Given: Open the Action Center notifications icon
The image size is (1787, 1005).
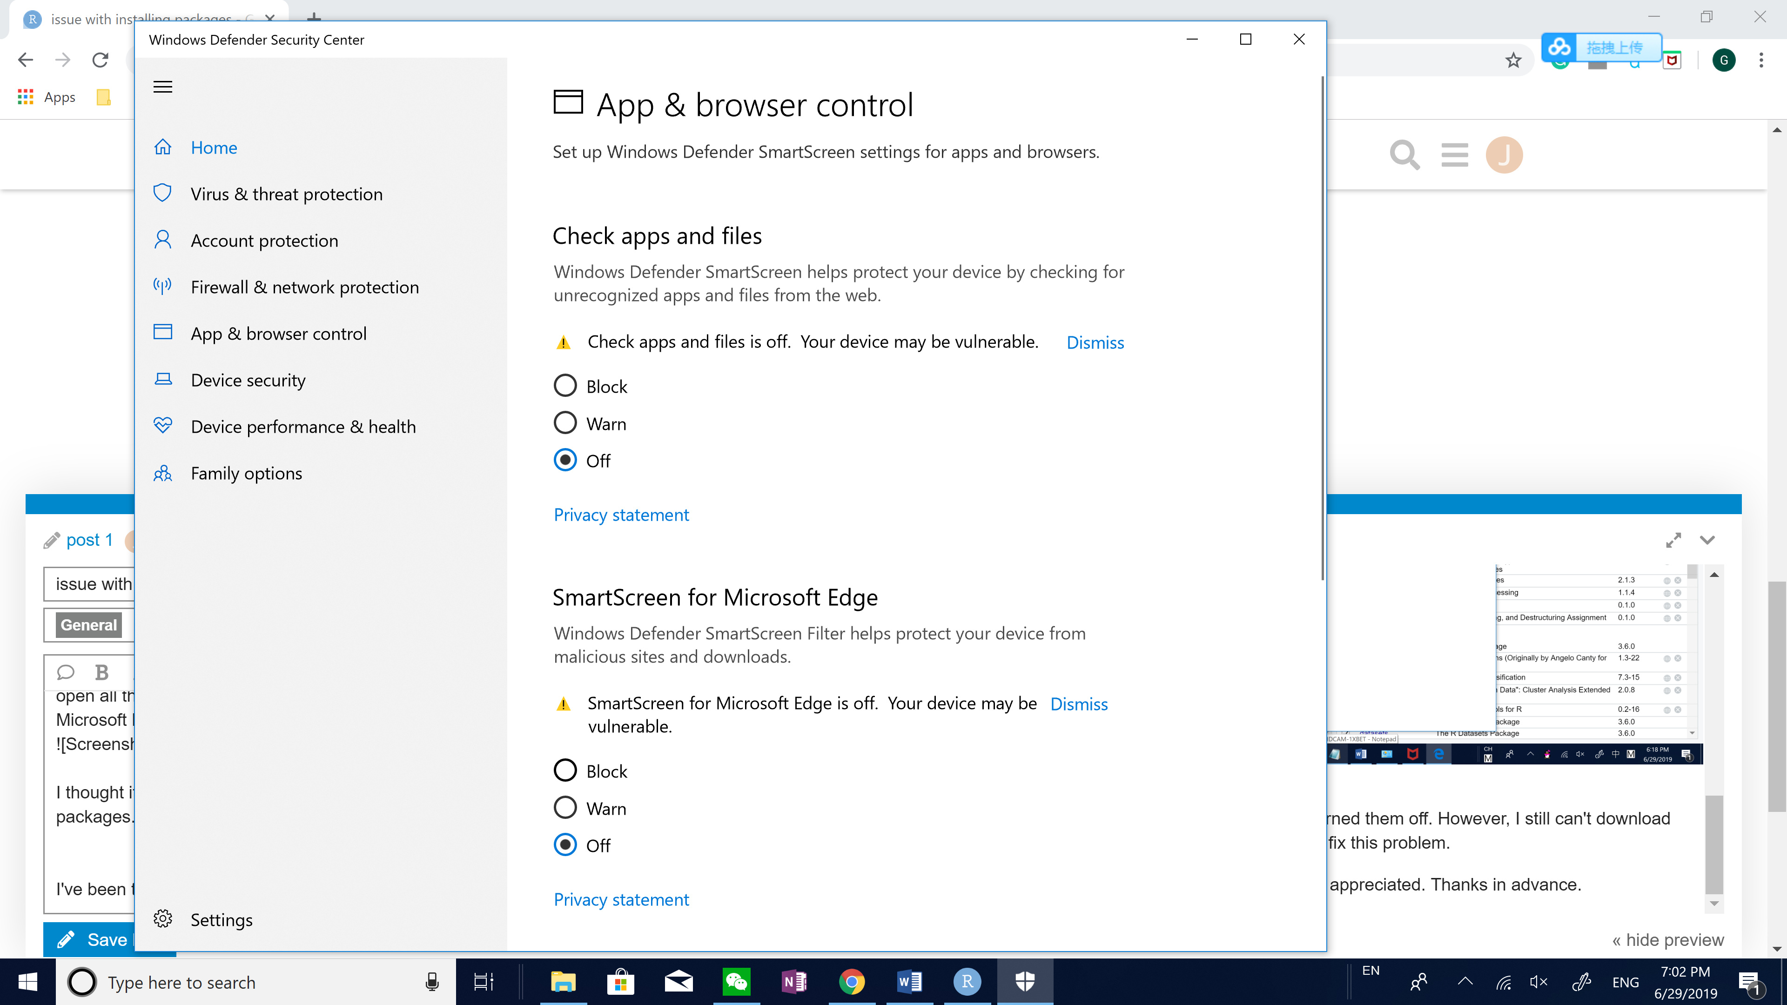Looking at the screenshot, I should 1749,981.
